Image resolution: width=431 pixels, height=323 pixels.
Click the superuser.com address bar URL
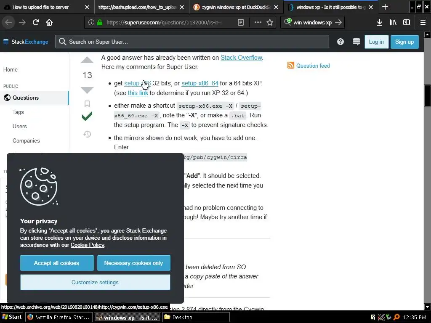pos(164,23)
